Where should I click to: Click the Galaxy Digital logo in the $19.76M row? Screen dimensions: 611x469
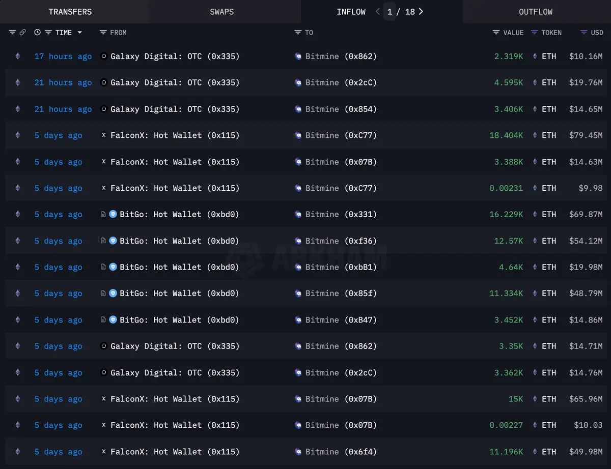104,82
